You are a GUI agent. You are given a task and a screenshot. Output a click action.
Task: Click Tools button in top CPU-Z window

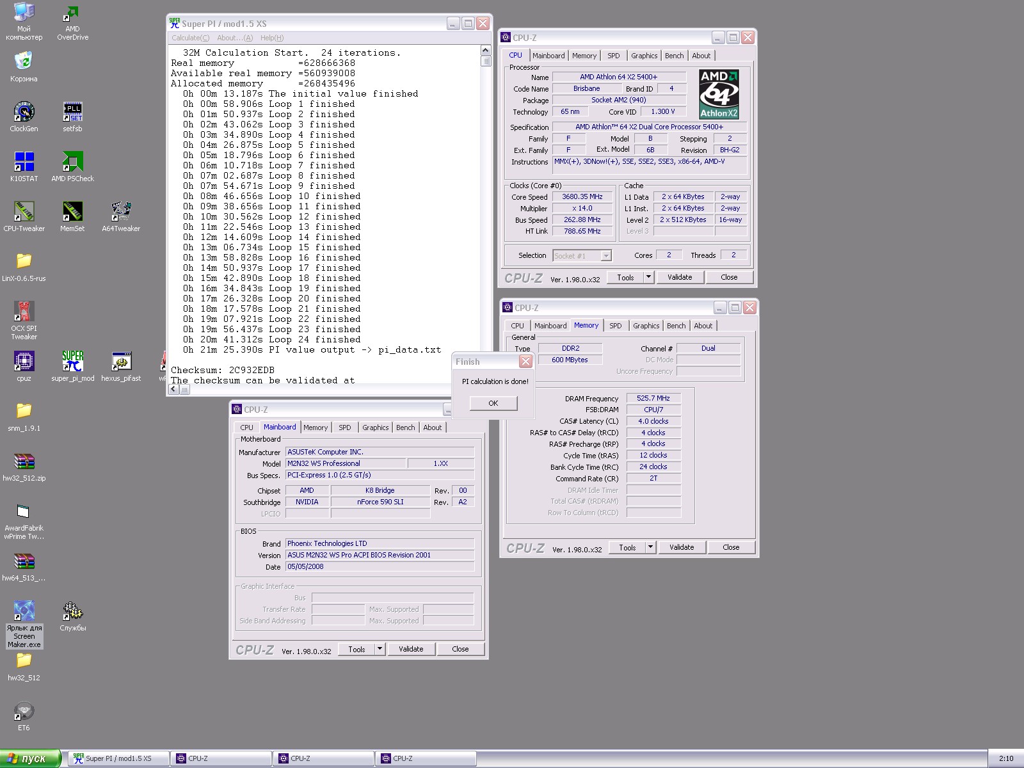(x=625, y=277)
